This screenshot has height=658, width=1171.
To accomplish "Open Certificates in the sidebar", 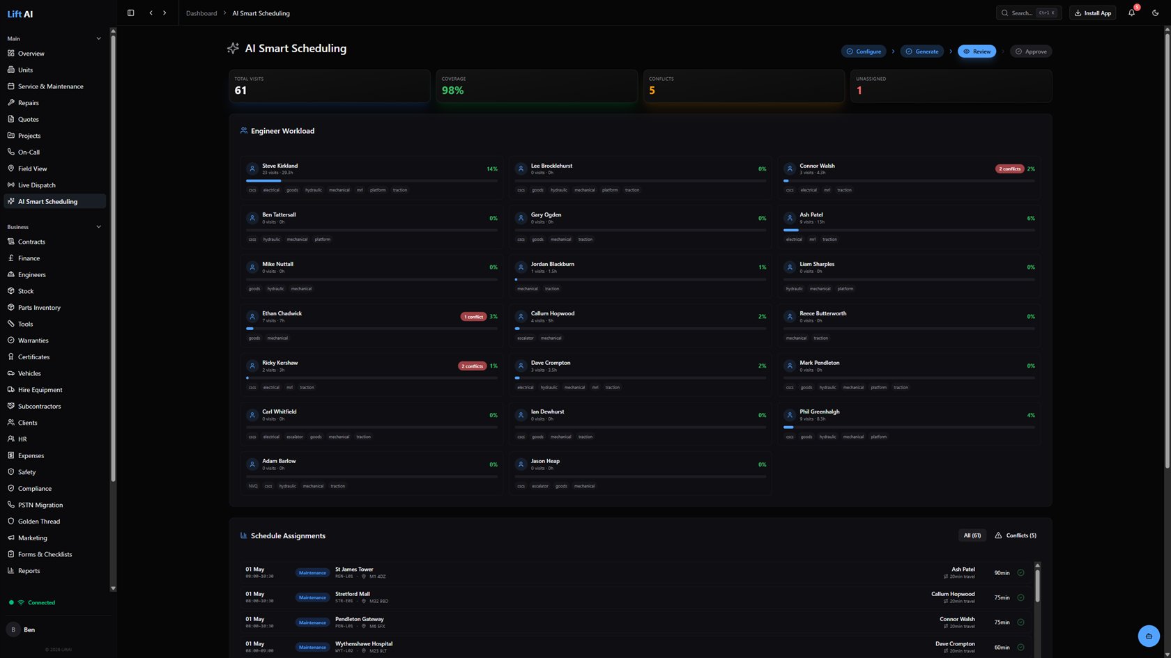I will click(x=55, y=357).
